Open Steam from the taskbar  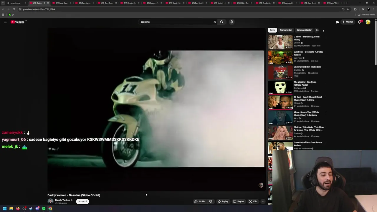click(31, 208)
